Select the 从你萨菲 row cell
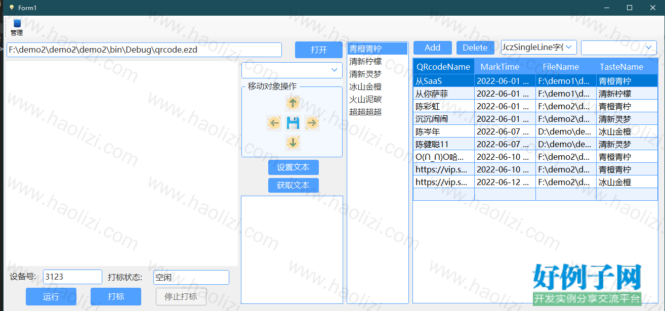 pos(444,94)
